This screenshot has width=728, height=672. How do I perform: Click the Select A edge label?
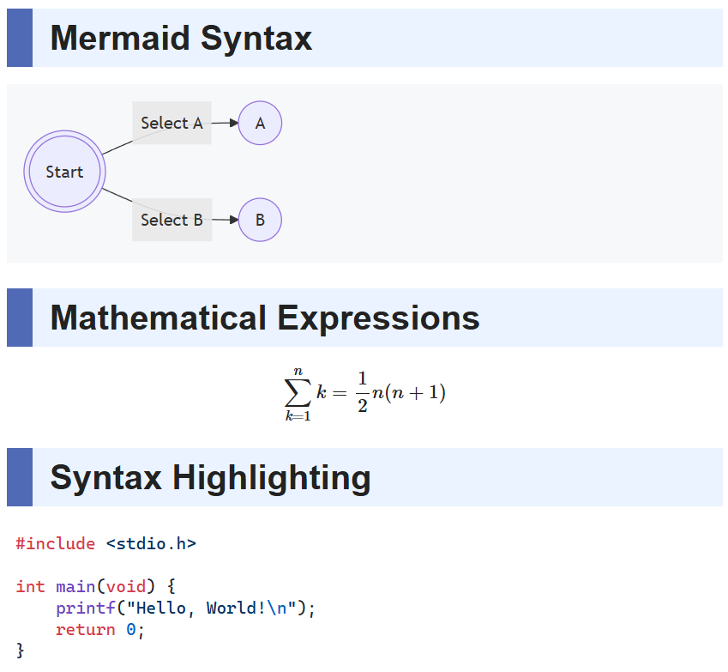(171, 124)
